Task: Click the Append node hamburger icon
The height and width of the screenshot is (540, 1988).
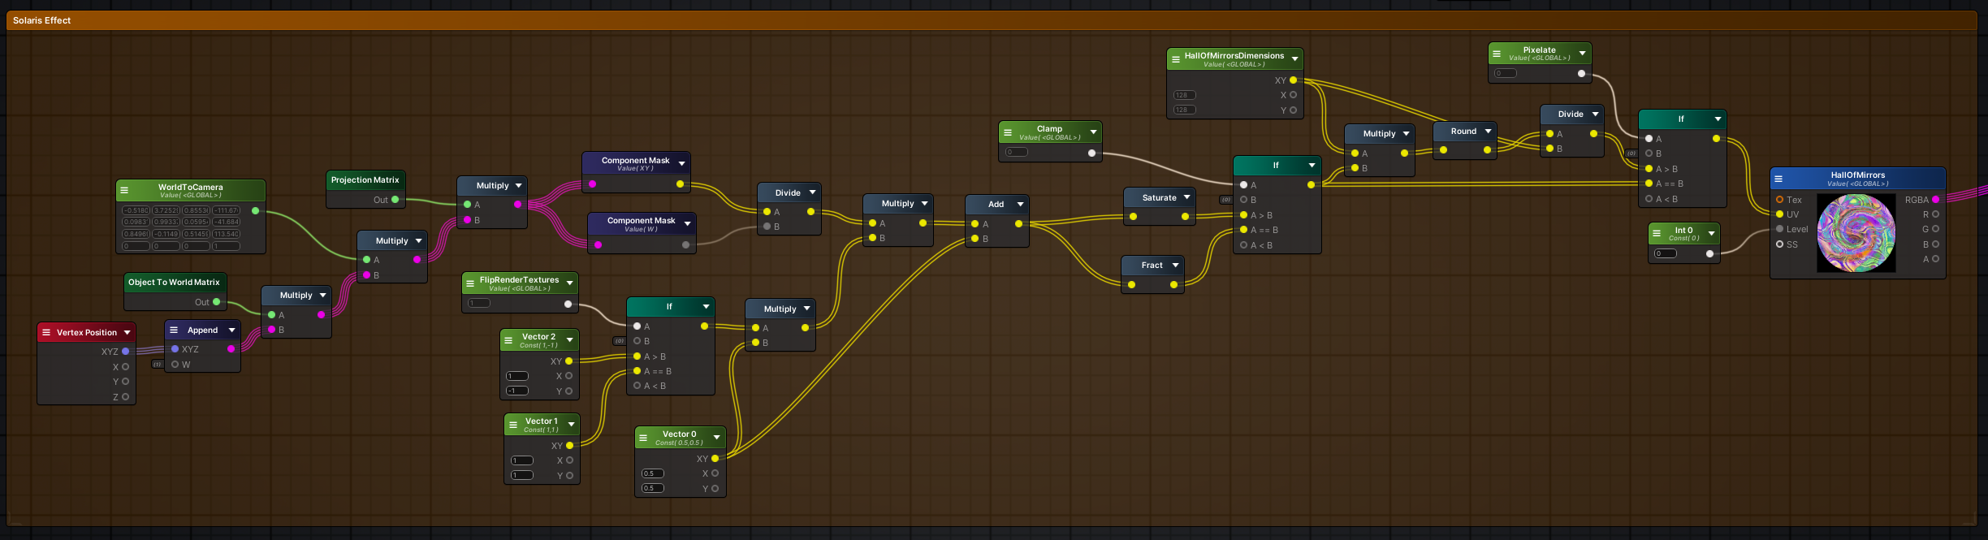Action: click(x=174, y=330)
